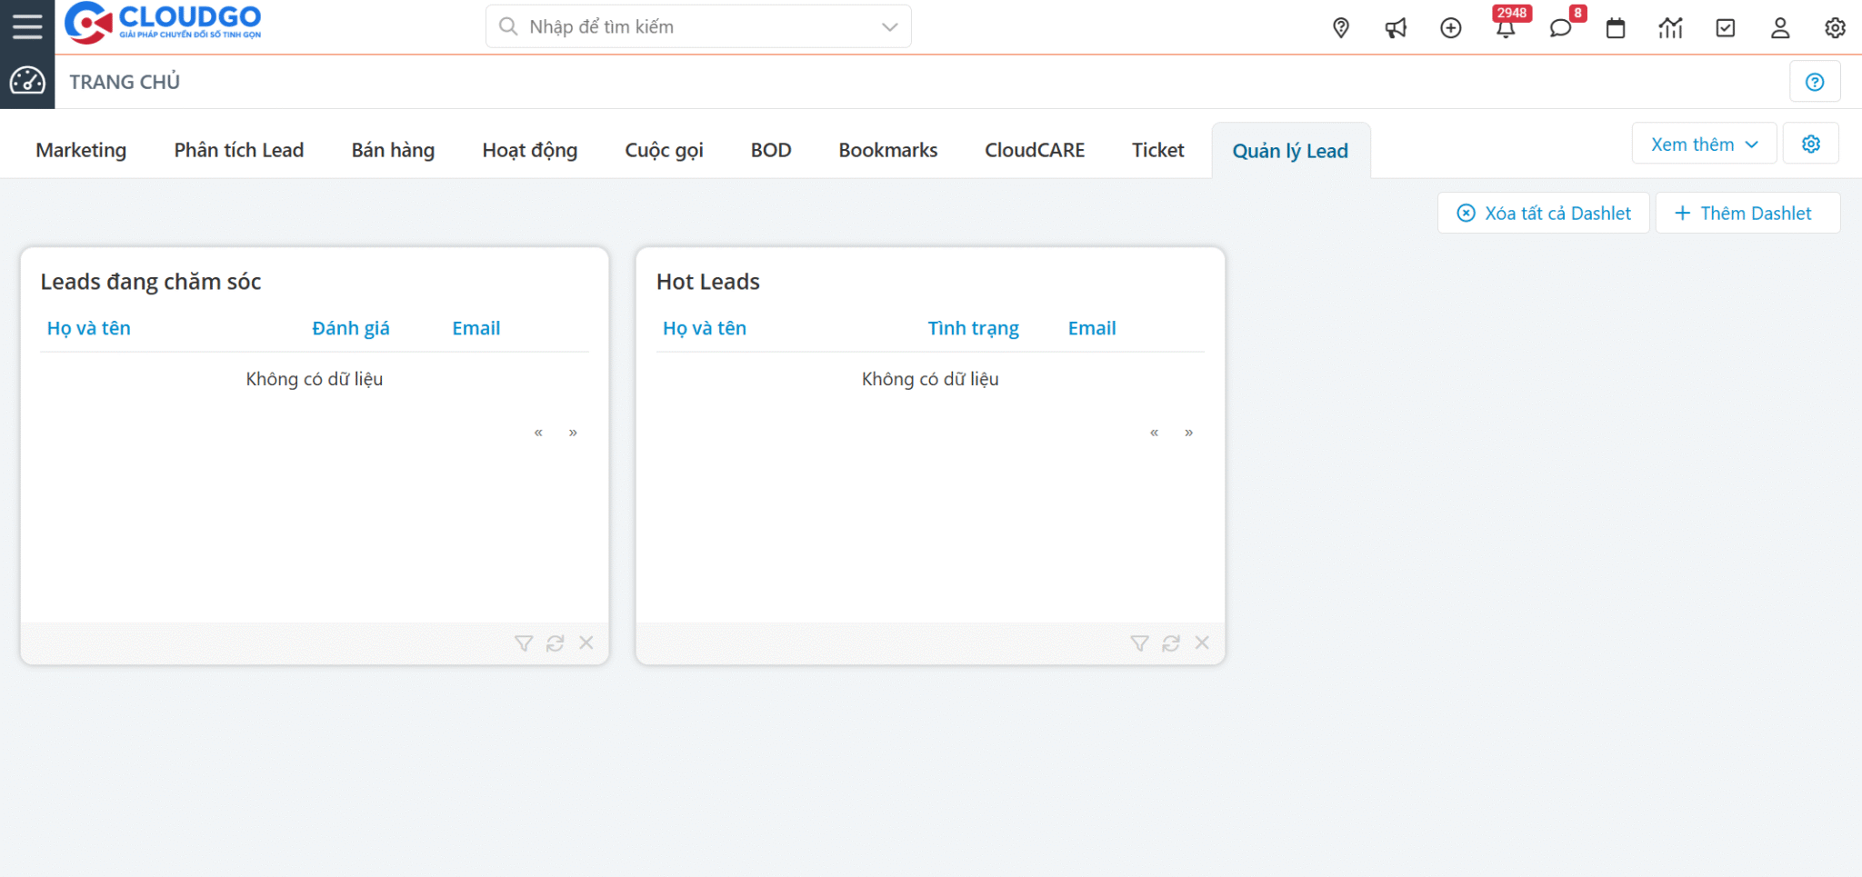Click the help question mark button
This screenshot has height=877, width=1862.
tap(1815, 82)
